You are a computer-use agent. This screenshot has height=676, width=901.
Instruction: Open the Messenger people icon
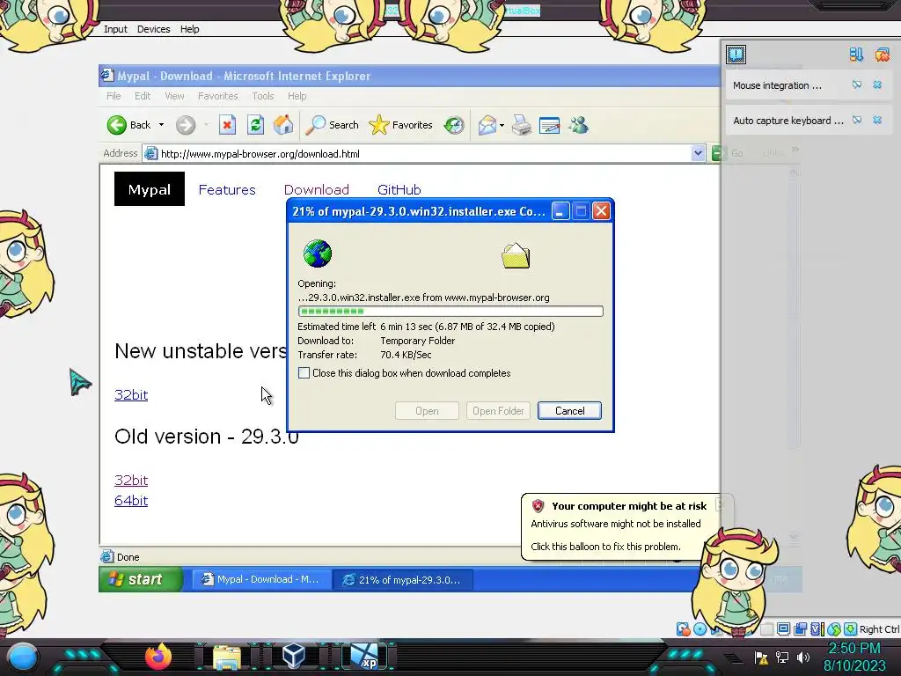pos(579,125)
